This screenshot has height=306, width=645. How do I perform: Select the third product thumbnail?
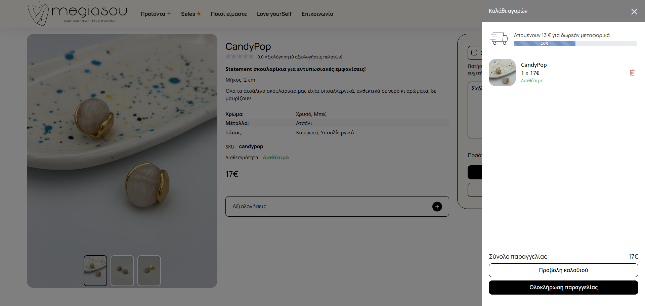pyautogui.click(x=149, y=270)
